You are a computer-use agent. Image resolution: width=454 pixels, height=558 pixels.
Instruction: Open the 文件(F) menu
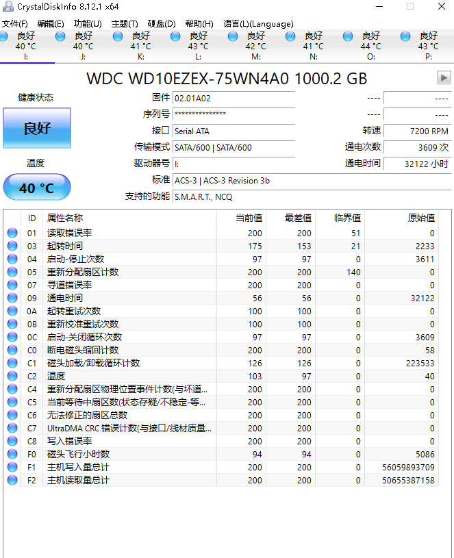(15, 24)
